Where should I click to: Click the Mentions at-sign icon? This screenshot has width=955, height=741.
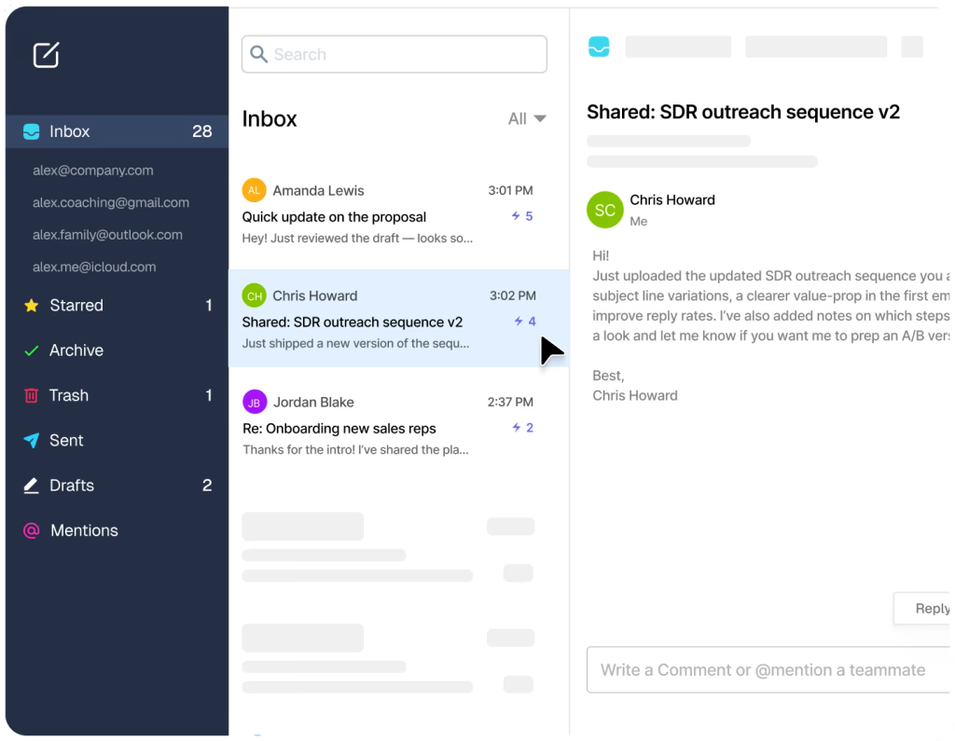31,530
